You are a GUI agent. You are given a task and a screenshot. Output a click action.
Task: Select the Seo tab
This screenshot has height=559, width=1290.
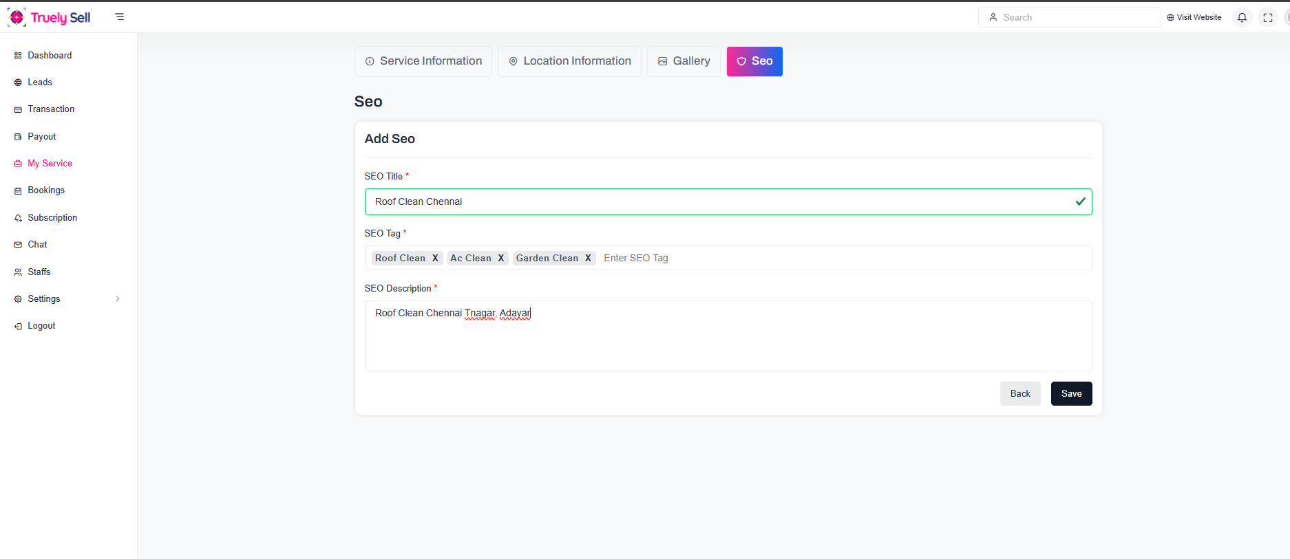pos(754,61)
